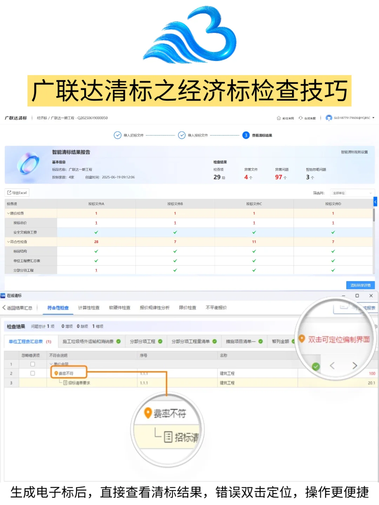The image size is (379, 505).
Task: Toggle the green status check on 分部分项工程 tab
Action: tap(160, 341)
